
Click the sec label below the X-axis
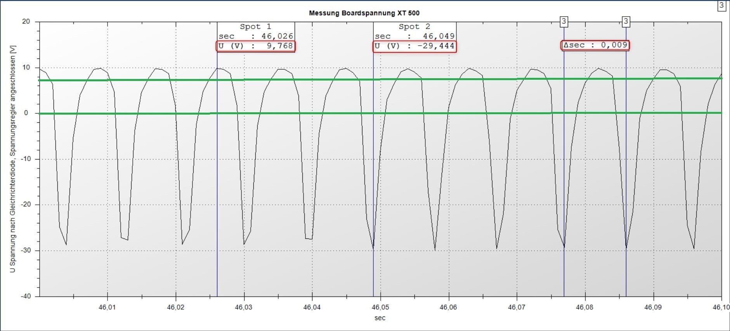380,318
